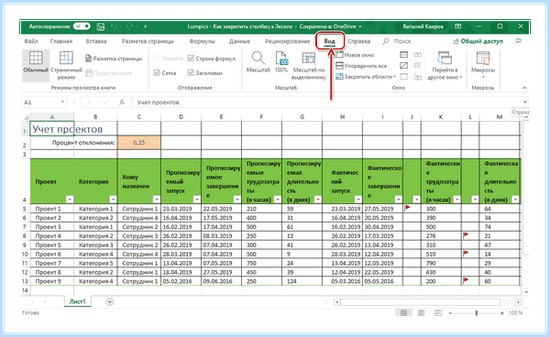550x337 pixels.
Task: Open the Макросы macros button
Action: (x=483, y=65)
